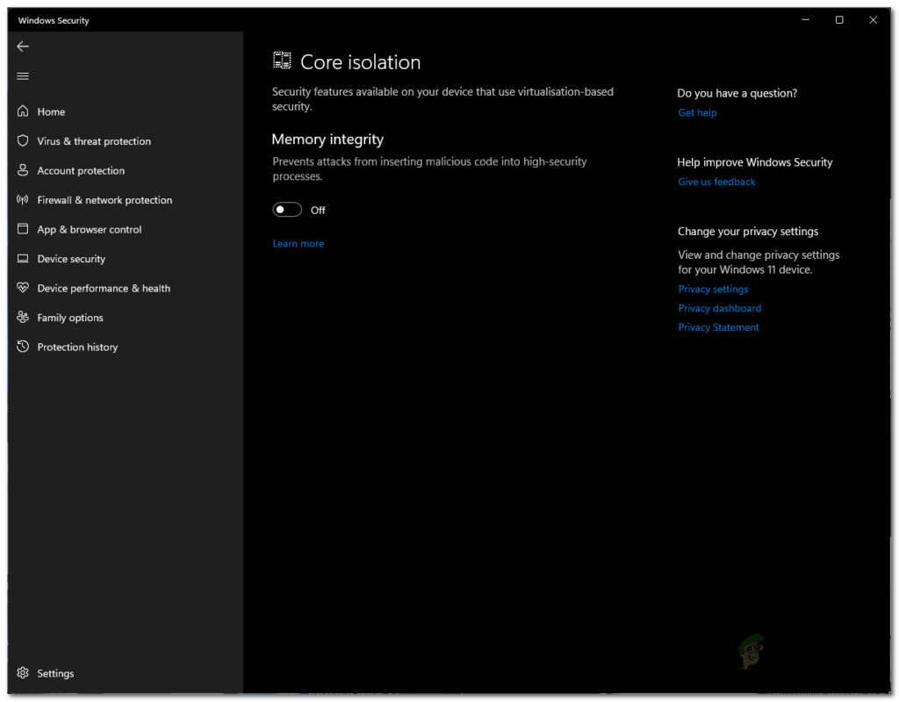Open Device performance & health via its heart icon
Screen dimensions: 899x702
22,288
